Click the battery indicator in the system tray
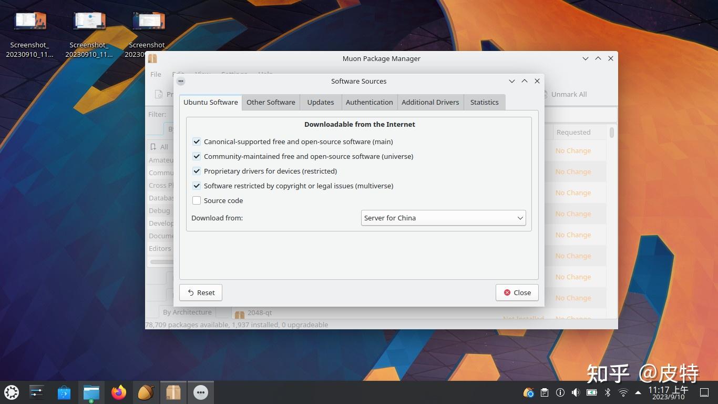Viewport: 718px width, 404px height. pyautogui.click(x=591, y=392)
